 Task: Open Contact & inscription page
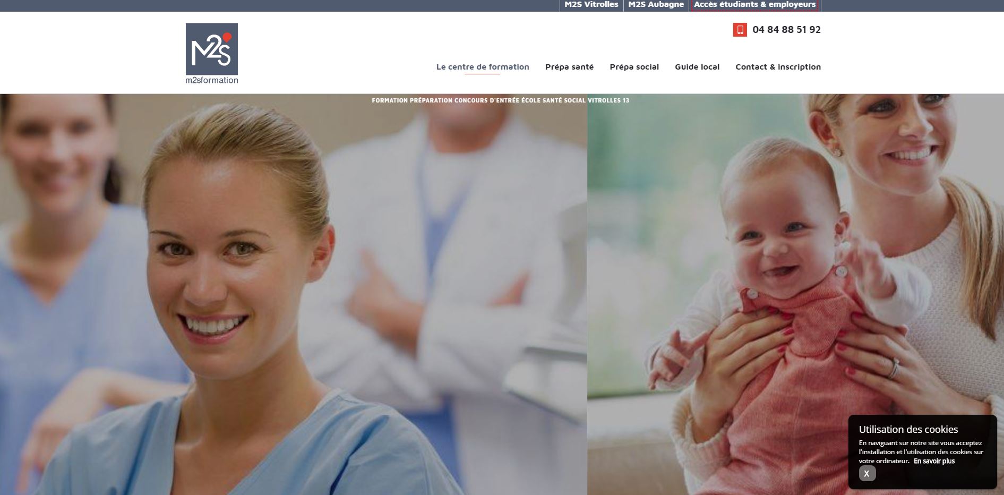(778, 67)
